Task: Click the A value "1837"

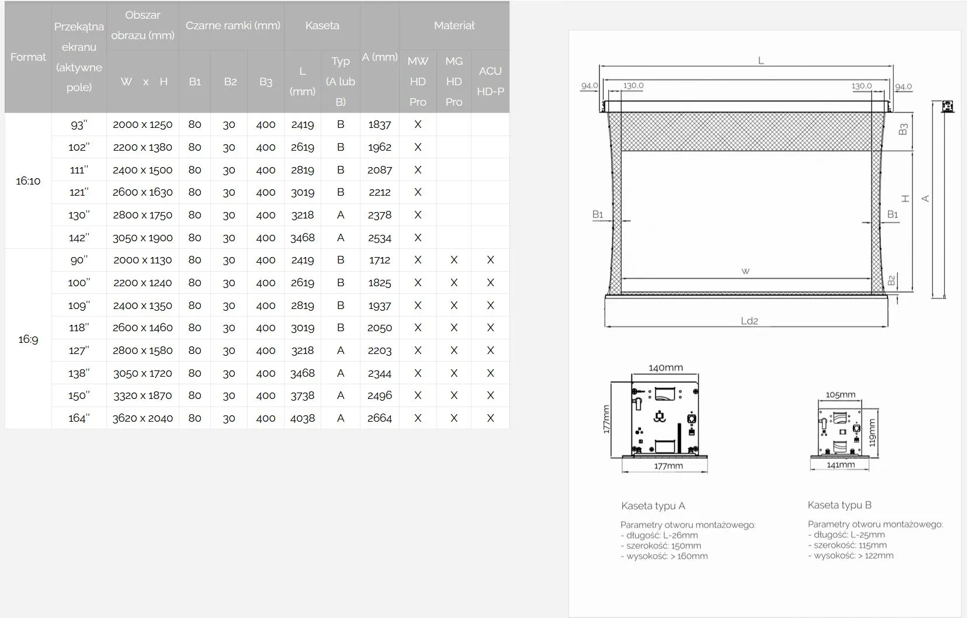Action: coord(380,124)
